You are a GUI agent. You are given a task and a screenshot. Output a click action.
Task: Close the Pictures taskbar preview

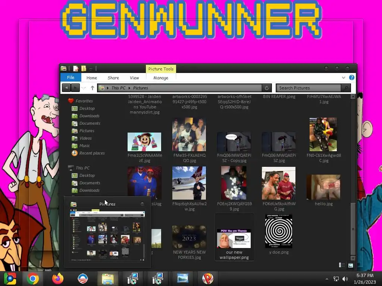[x=142, y=204]
